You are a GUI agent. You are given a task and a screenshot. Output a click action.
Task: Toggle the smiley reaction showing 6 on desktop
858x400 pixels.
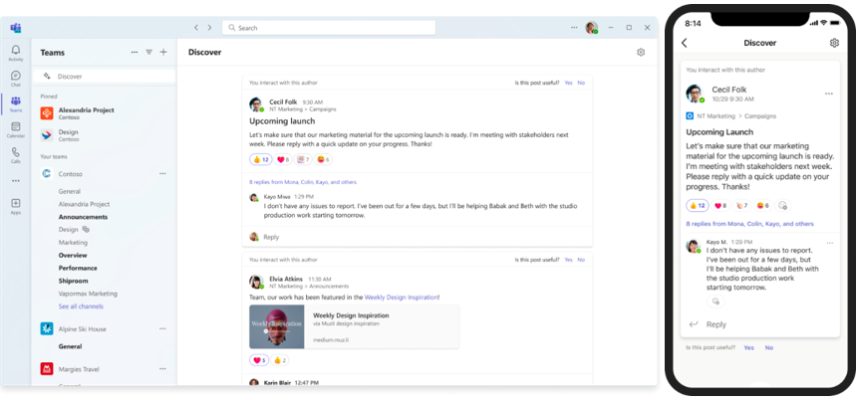(324, 159)
